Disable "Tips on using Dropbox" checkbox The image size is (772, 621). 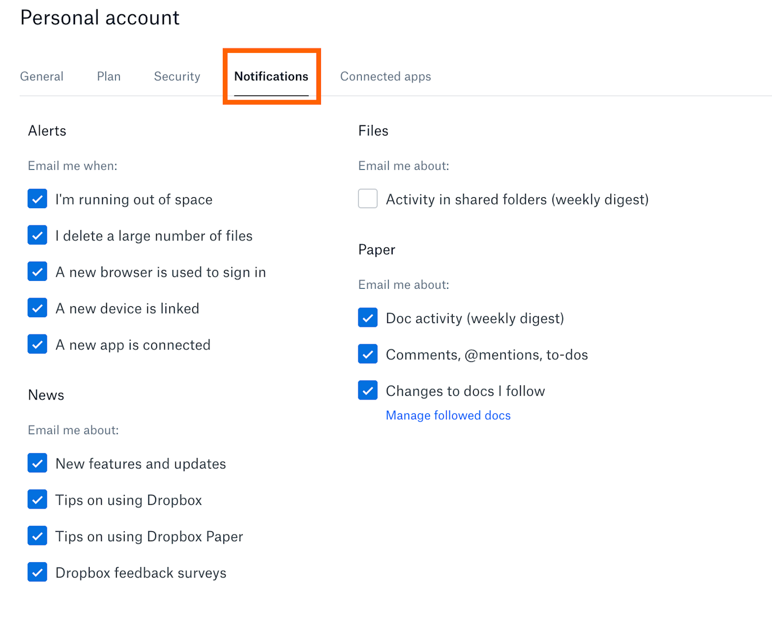point(37,499)
